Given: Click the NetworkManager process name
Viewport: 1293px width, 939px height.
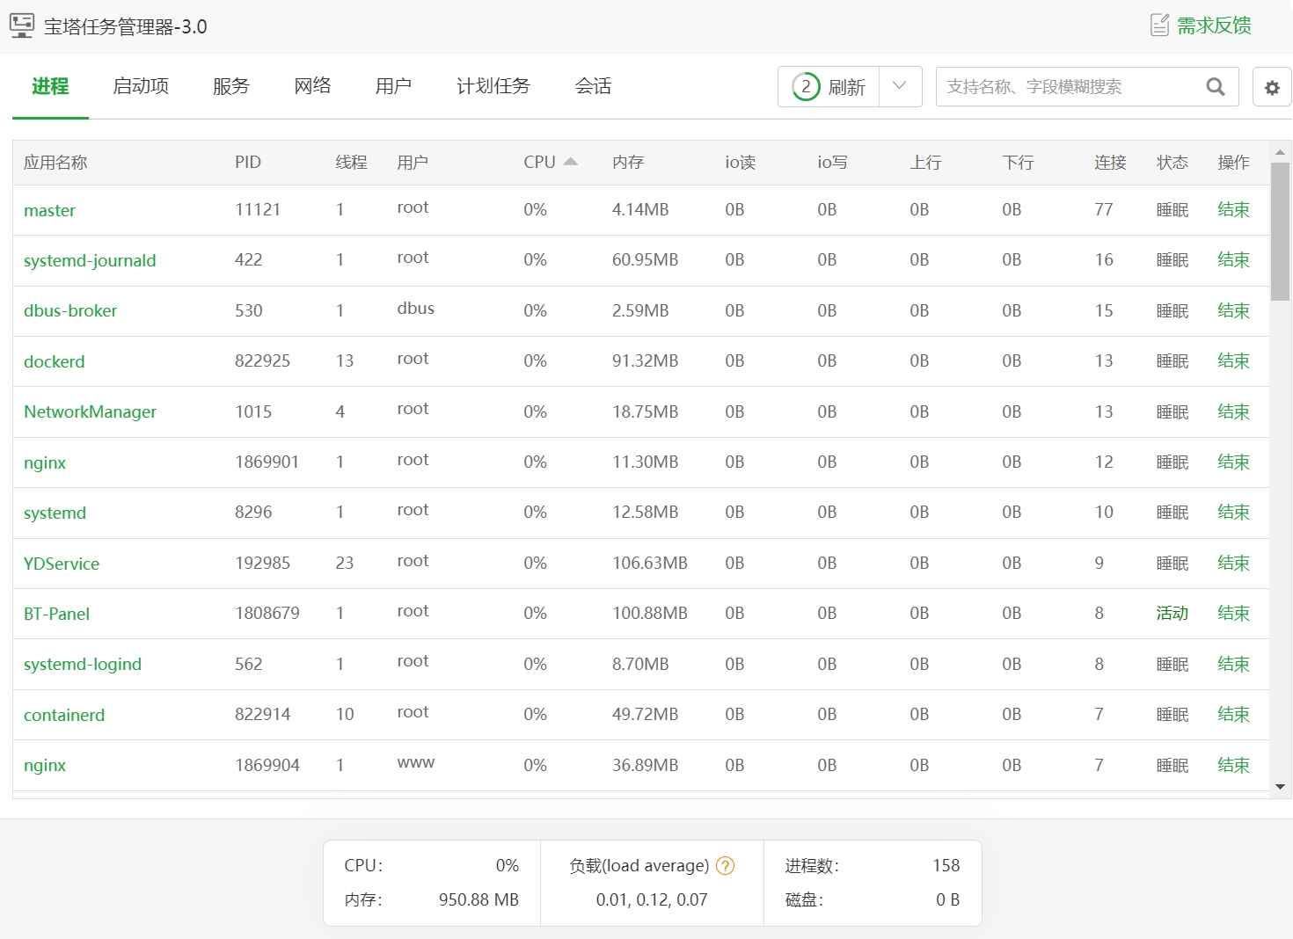Looking at the screenshot, I should 90,411.
